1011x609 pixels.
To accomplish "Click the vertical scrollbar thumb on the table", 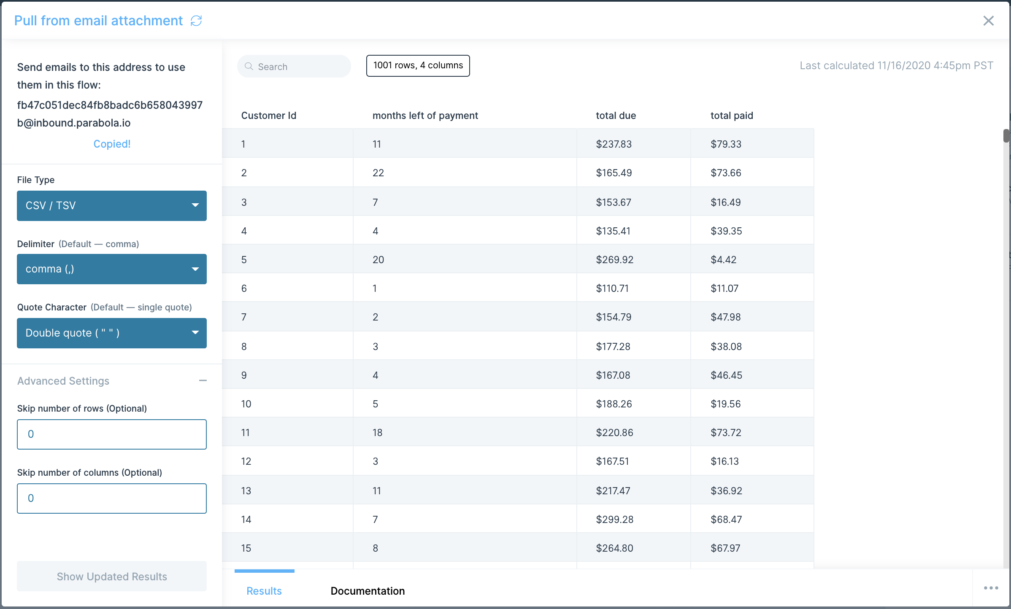I will click(x=1006, y=136).
